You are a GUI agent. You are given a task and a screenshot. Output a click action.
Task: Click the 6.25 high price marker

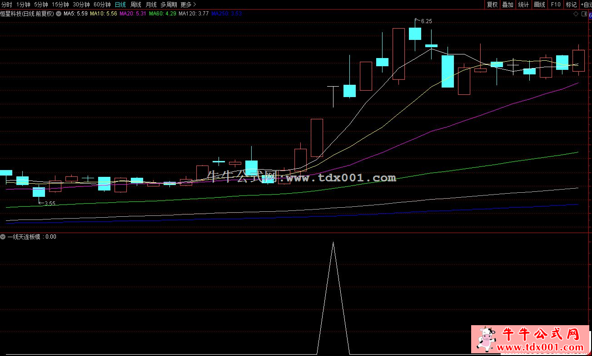pos(426,21)
